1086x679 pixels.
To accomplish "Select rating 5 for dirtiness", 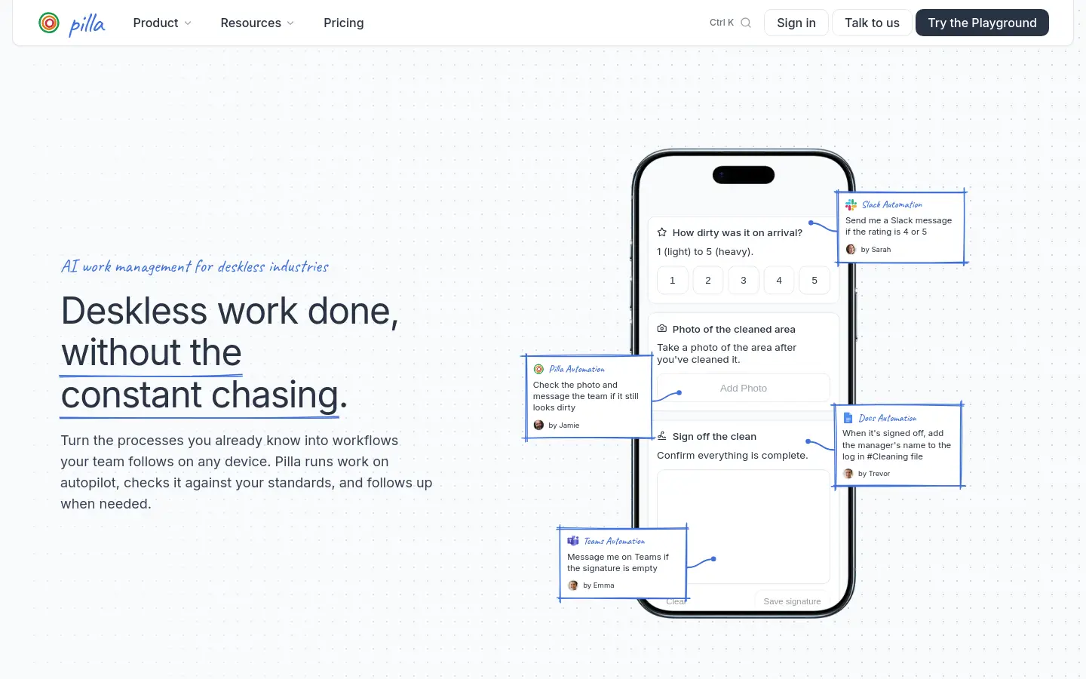I will [x=814, y=281].
